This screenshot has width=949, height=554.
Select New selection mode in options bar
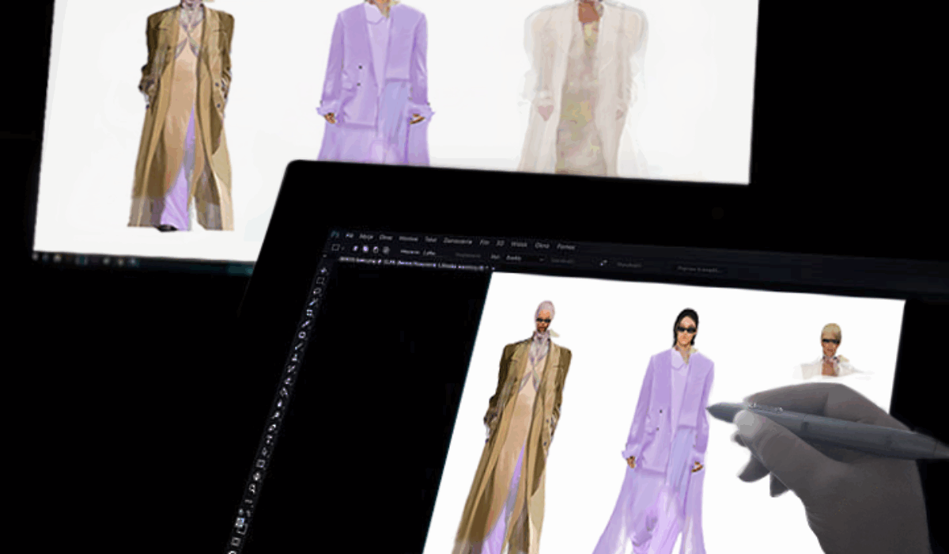tap(355, 249)
